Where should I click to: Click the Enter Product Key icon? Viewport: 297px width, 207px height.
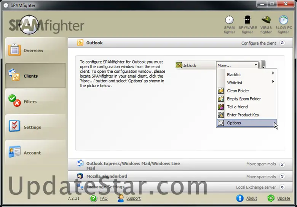click(221, 115)
